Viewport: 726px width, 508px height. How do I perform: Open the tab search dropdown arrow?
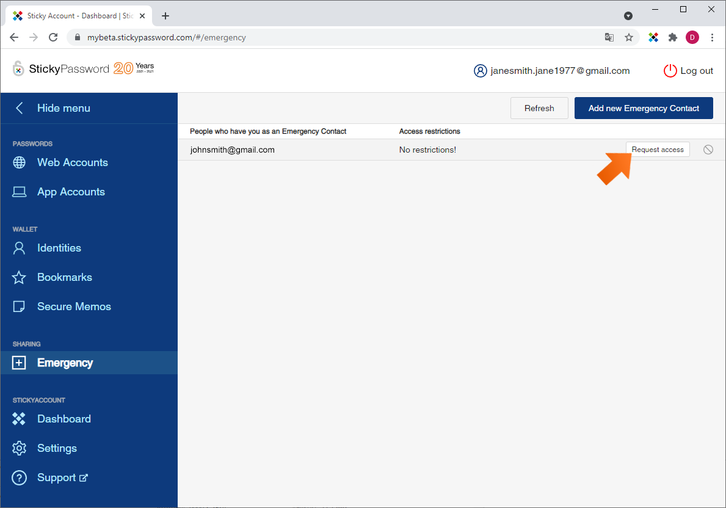point(628,16)
